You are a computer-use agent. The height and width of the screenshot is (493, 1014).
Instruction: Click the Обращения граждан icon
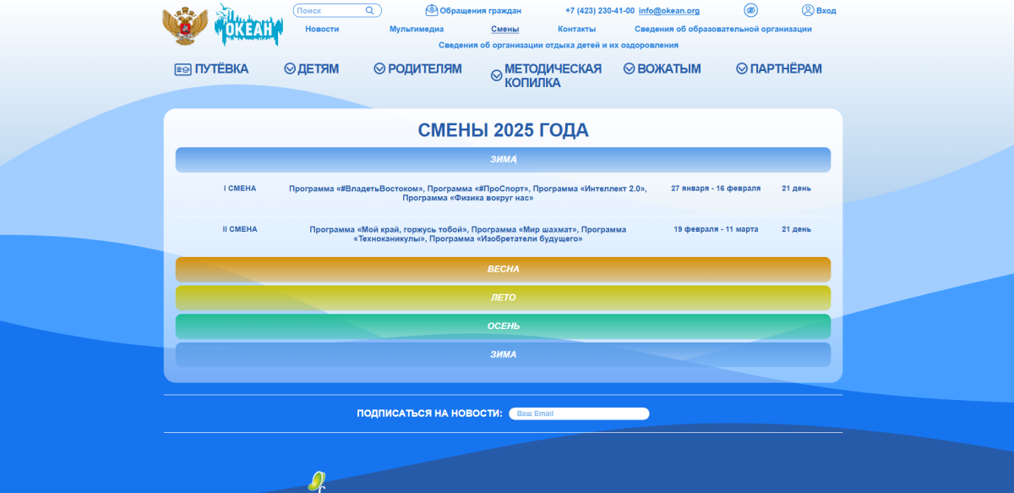pos(432,10)
